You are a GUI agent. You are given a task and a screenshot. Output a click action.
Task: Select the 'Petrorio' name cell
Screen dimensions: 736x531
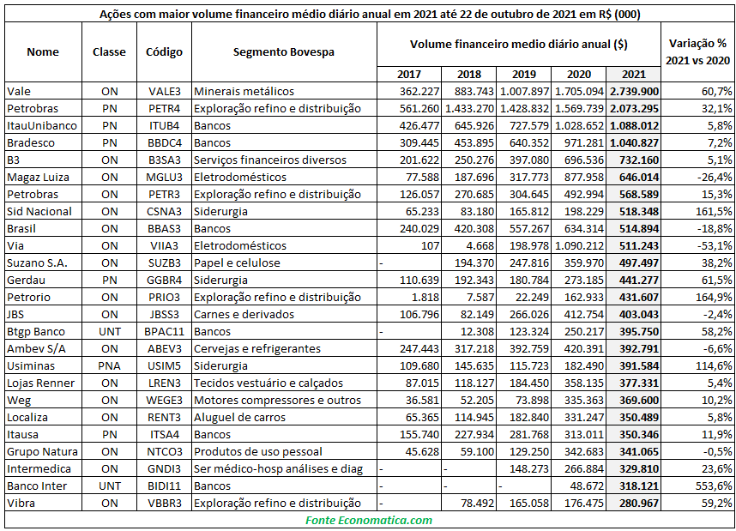coord(43,297)
